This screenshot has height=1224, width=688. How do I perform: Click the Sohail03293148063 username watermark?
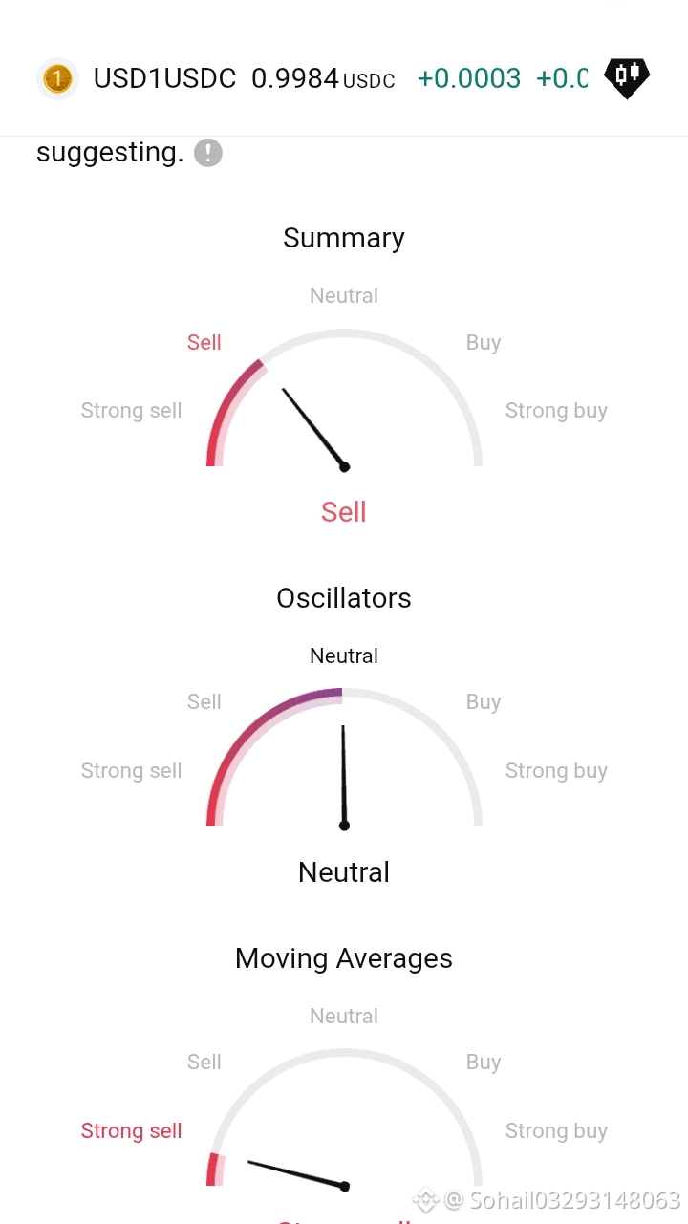pos(562,1200)
